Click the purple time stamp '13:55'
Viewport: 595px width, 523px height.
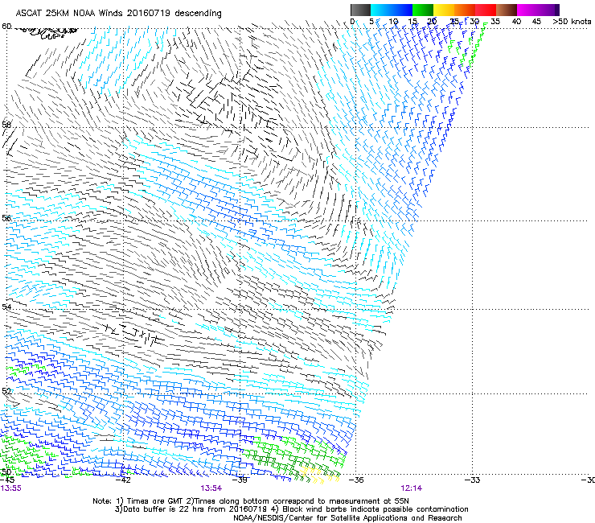pos(11,488)
